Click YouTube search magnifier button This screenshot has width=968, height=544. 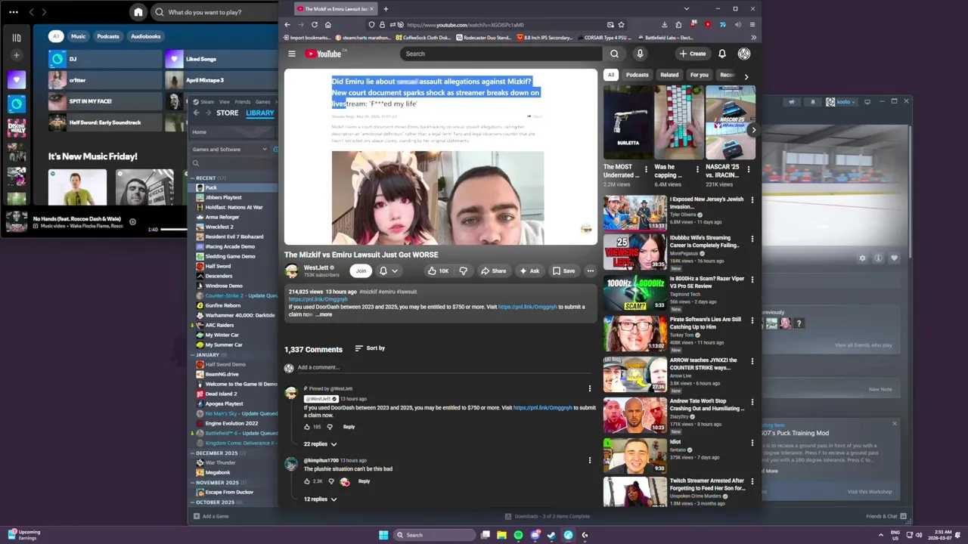coord(614,54)
